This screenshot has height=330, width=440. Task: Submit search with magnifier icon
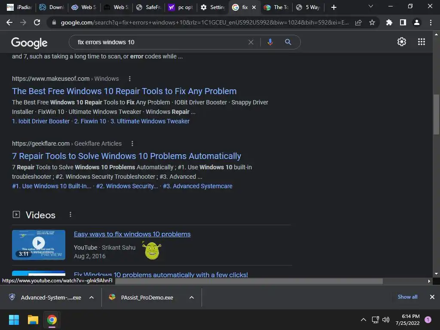pyautogui.click(x=288, y=42)
